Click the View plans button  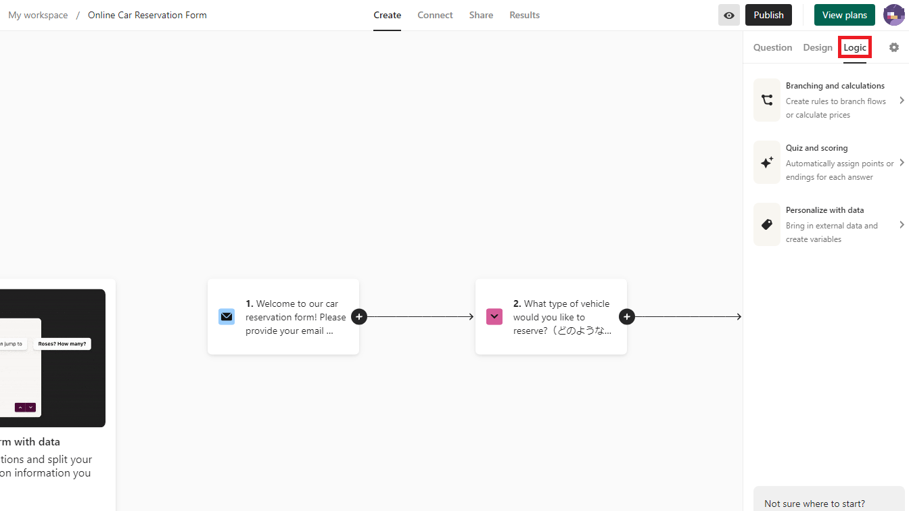point(844,15)
